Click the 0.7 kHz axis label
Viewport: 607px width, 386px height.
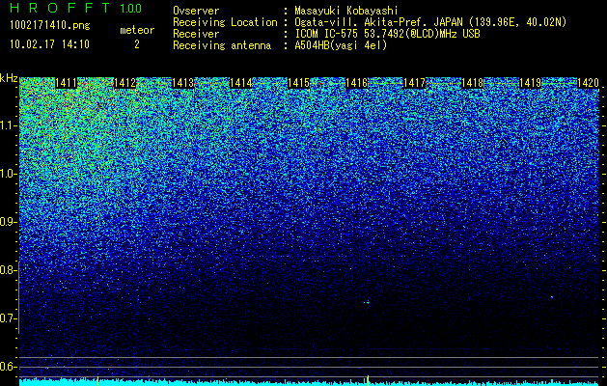coord(8,318)
